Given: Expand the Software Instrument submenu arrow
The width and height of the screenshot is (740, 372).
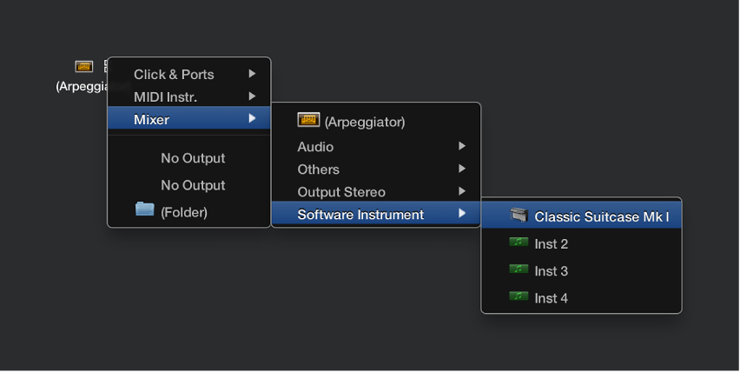Looking at the screenshot, I should 462,214.
